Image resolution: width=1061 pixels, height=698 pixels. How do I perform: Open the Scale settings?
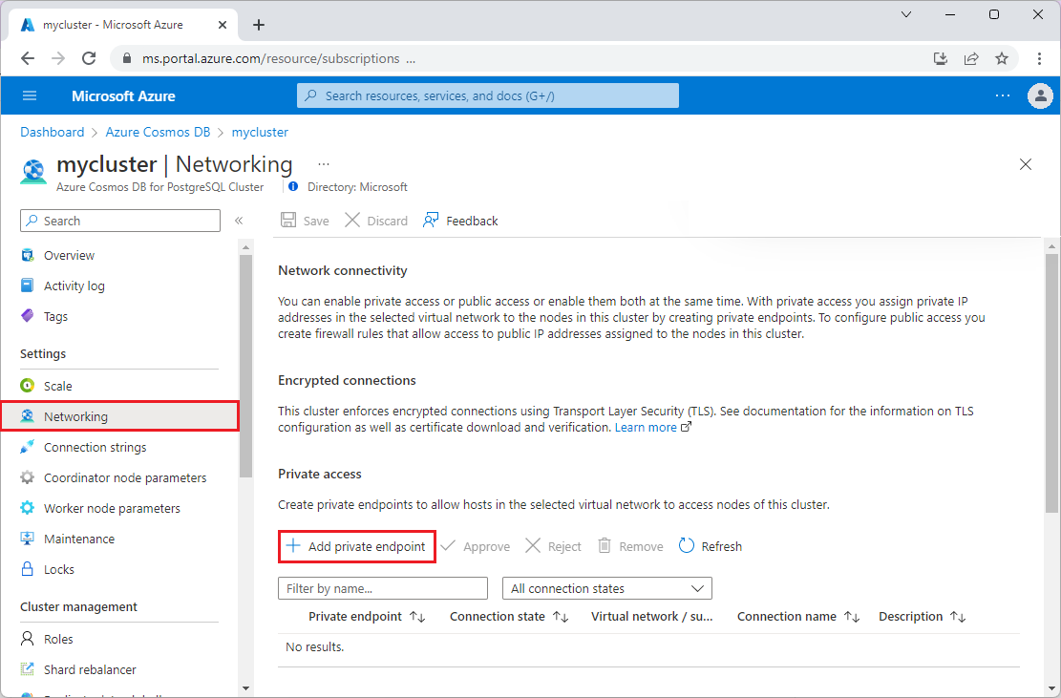pyautogui.click(x=59, y=385)
